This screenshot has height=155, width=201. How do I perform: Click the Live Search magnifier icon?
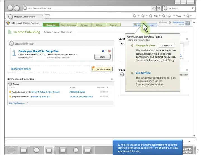tap(192, 8)
